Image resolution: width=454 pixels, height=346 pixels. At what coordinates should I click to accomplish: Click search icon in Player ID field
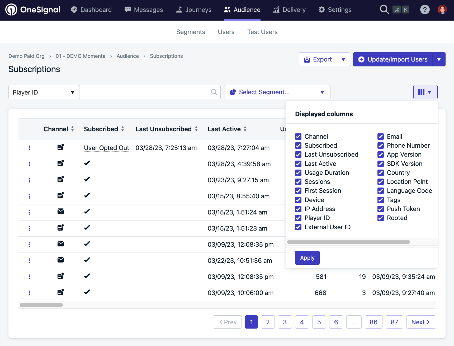tap(214, 92)
